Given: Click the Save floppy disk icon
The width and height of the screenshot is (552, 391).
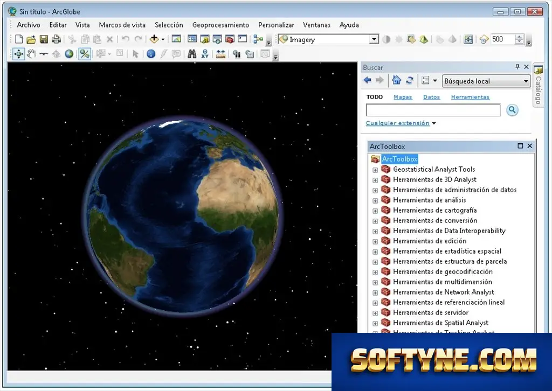Looking at the screenshot, I should point(44,39).
